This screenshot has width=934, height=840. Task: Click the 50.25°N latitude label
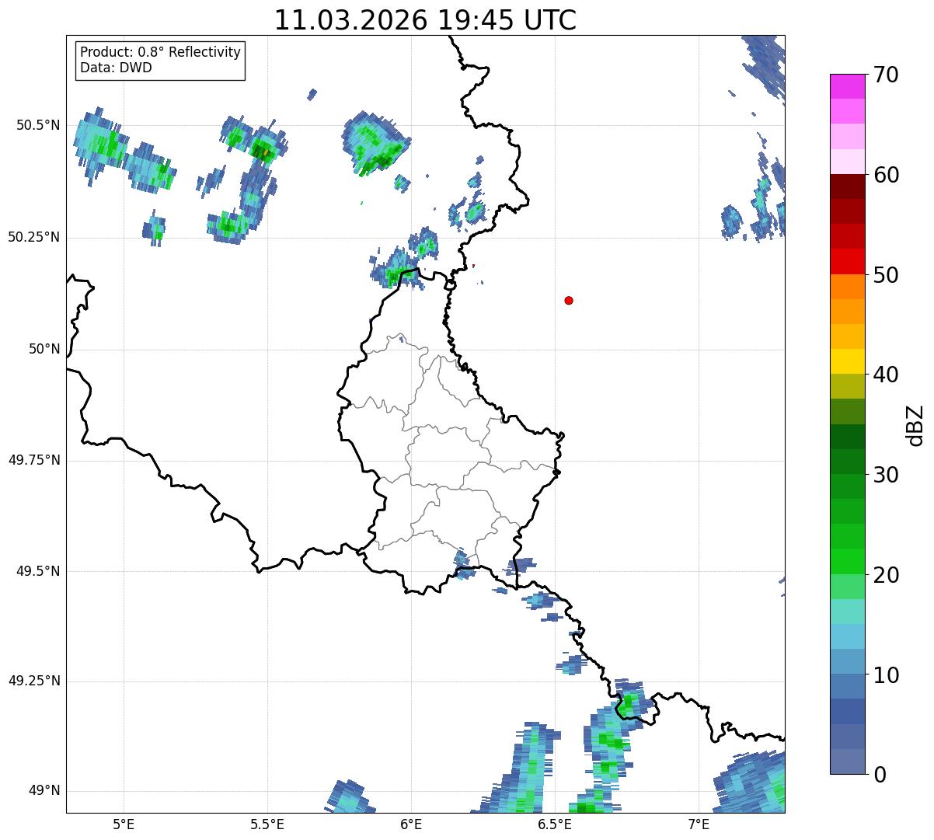click(33, 237)
